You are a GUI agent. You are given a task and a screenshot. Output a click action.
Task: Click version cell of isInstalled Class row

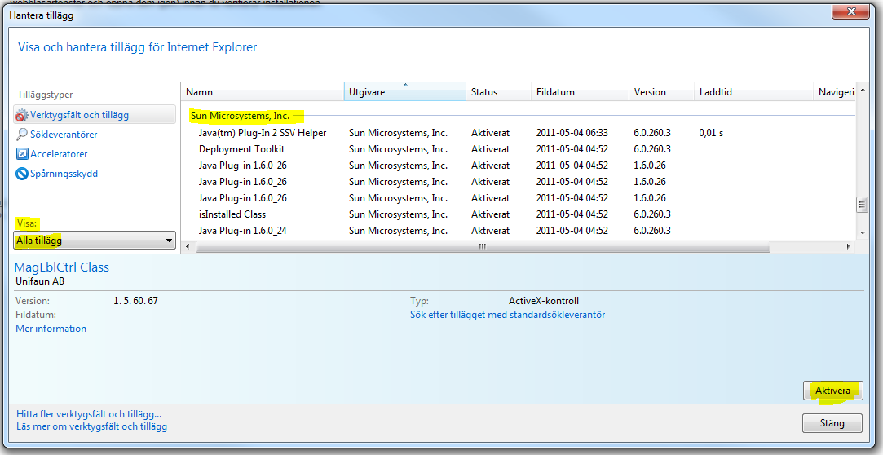652,214
